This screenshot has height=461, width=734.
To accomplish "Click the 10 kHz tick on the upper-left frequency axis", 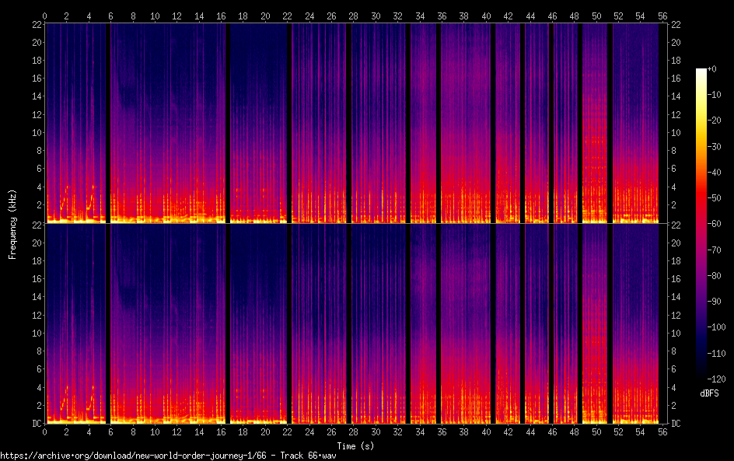I will 36,132.
